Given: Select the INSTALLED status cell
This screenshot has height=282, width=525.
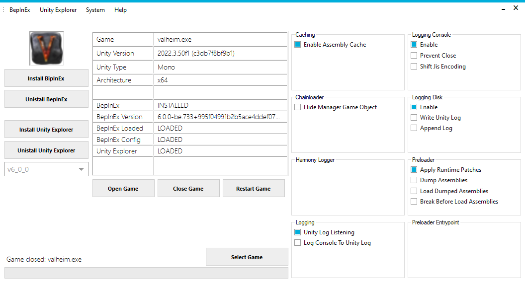Looking at the screenshot, I should click(220, 105).
